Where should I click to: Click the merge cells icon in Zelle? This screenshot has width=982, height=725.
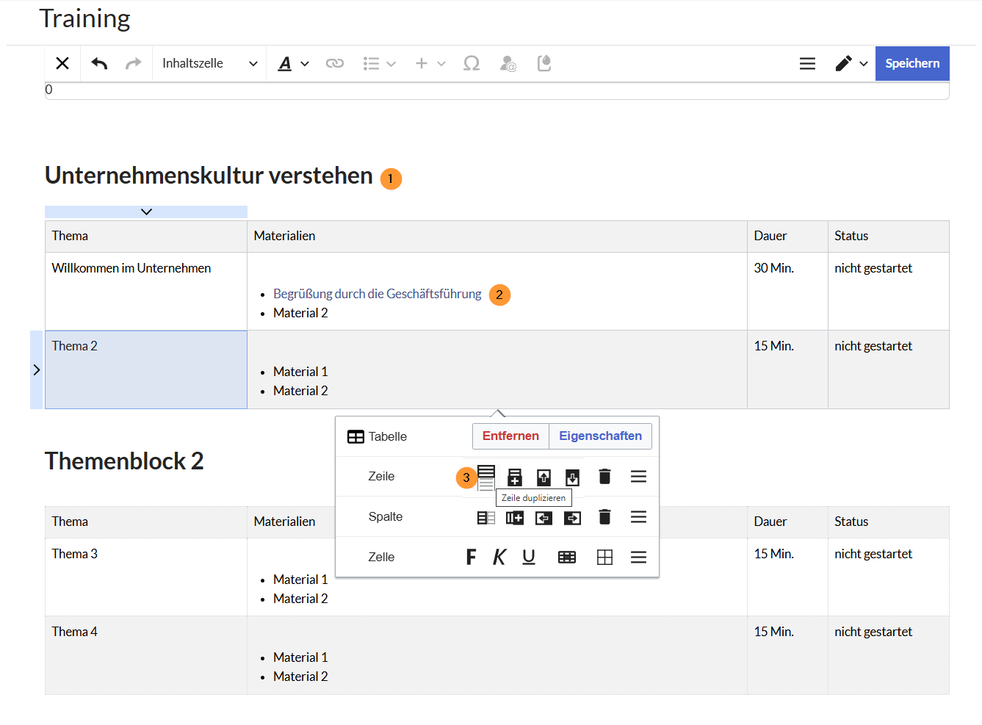tap(567, 558)
